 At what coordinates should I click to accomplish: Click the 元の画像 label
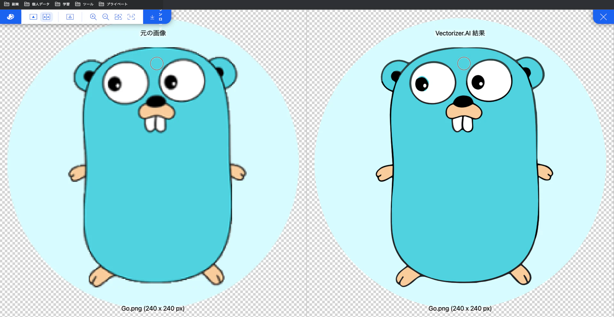[153, 33]
